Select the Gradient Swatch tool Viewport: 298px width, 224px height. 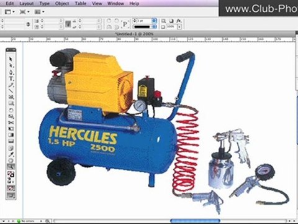pos(11,135)
